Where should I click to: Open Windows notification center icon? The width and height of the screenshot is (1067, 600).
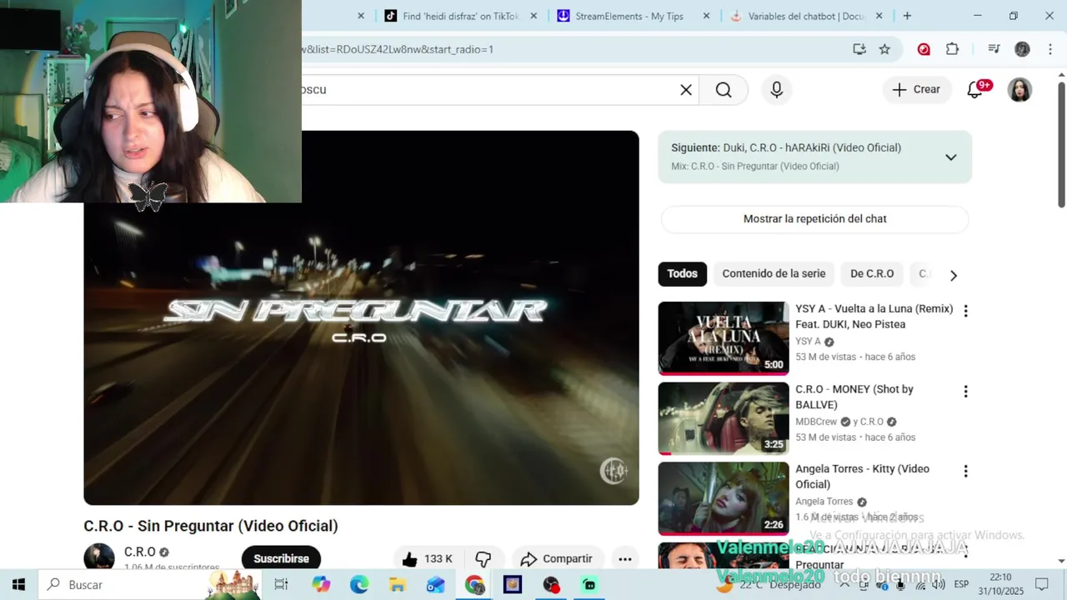[x=1041, y=585]
